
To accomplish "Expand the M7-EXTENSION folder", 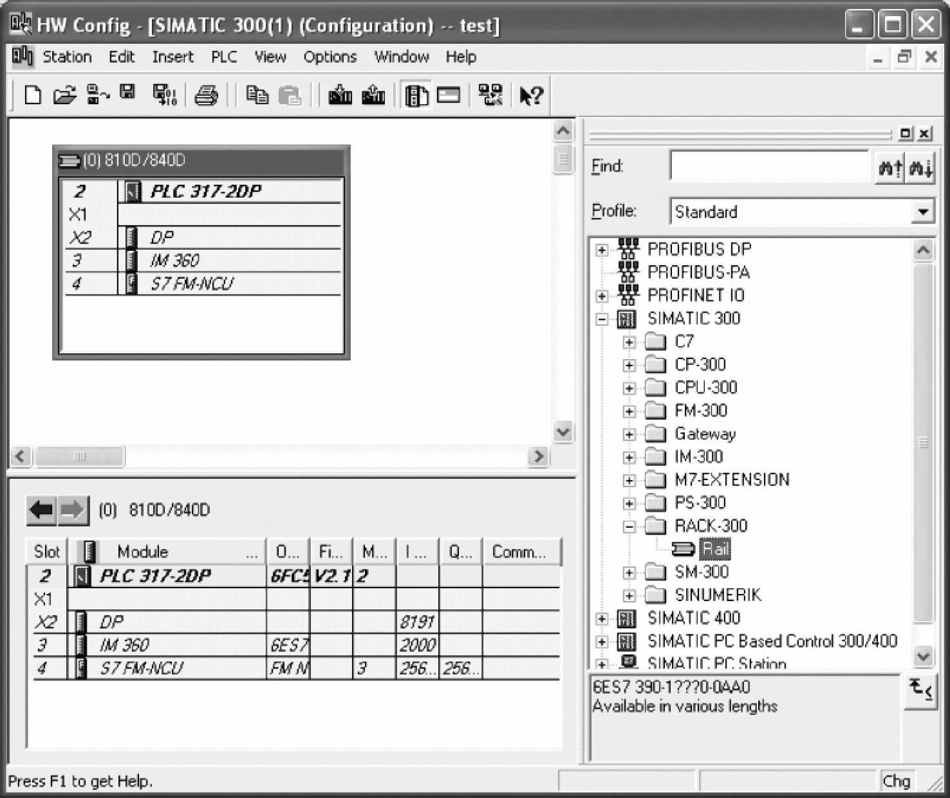I will [629, 480].
